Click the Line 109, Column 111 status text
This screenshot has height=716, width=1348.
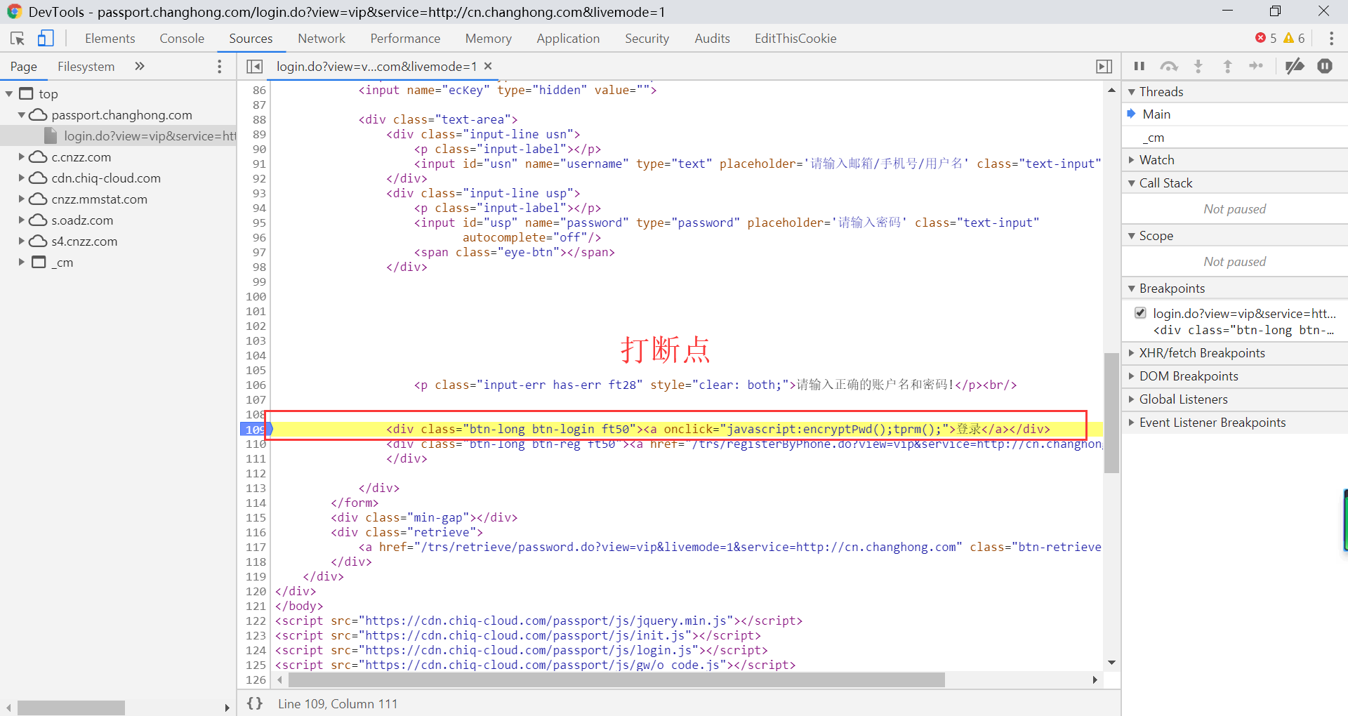(338, 703)
